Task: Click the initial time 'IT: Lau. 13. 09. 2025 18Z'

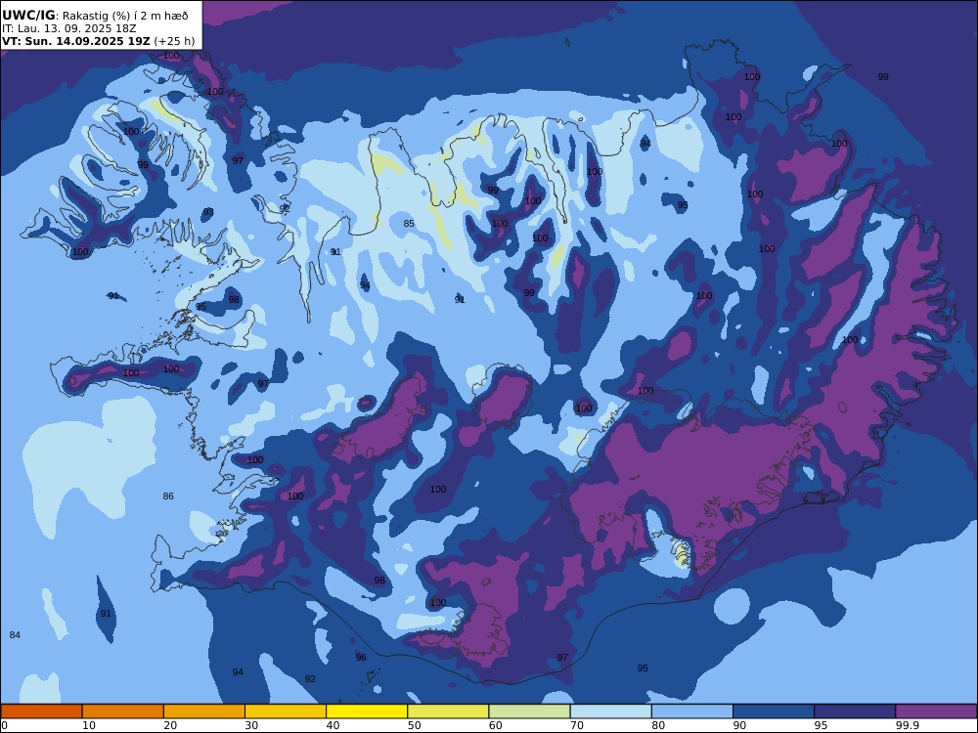Action: pos(68,28)
